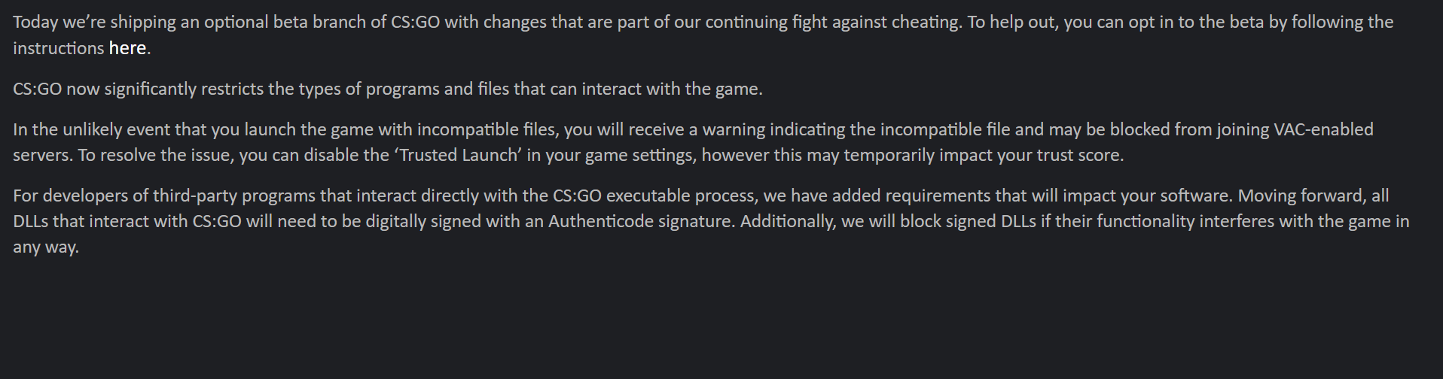1443x379 pixels.
Task: Click the word 'instructions' before the link
Action: click(59, 48)
